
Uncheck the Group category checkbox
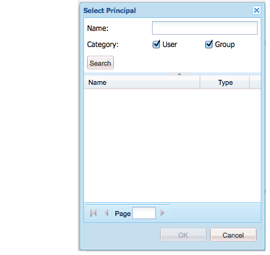tap(209, 44)
